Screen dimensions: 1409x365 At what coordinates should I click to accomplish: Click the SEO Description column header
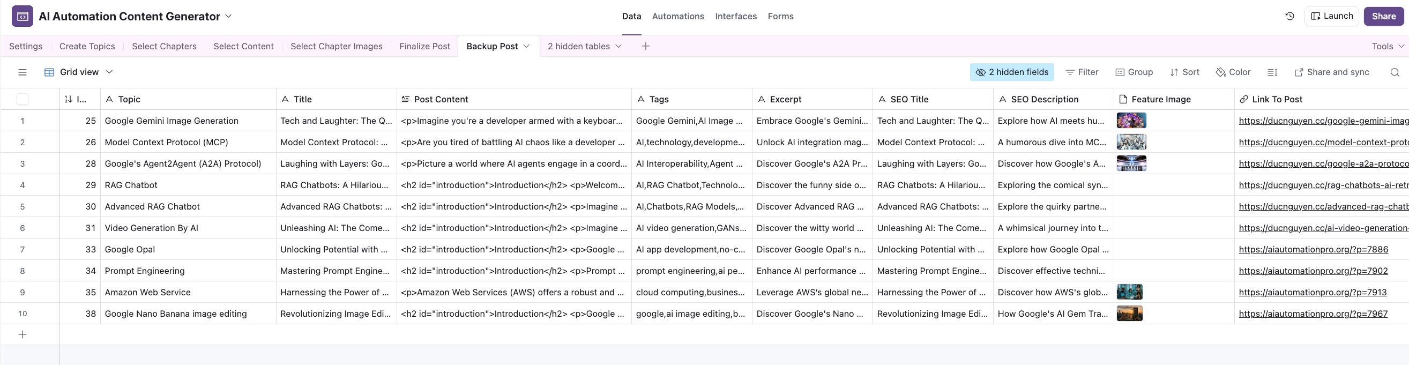click(1054, 99)
